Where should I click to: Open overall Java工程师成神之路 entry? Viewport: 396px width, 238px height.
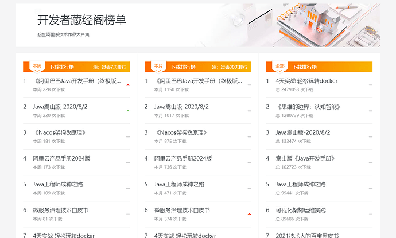(x=301, y=185)
